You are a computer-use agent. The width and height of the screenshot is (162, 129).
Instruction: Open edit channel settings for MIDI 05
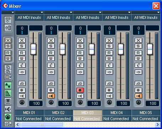coord(138,65)
